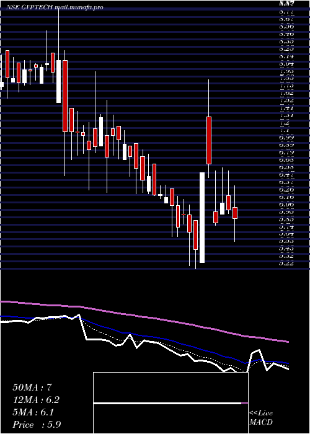Click the '12MA : 6.2' reading
The image size is (310, 434).
36,400
